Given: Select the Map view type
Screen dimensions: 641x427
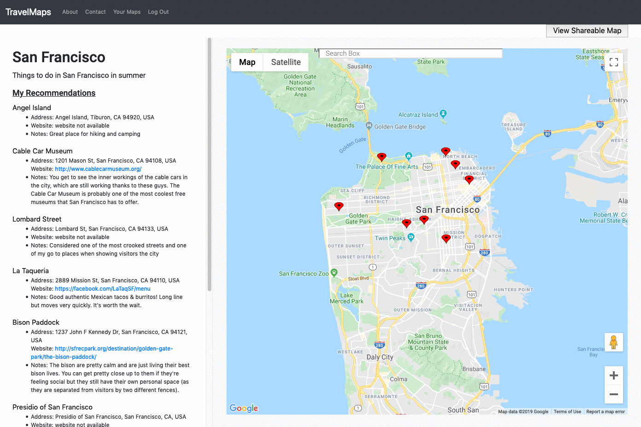Looking at the screenshot, I should click(x=247, y=62).
